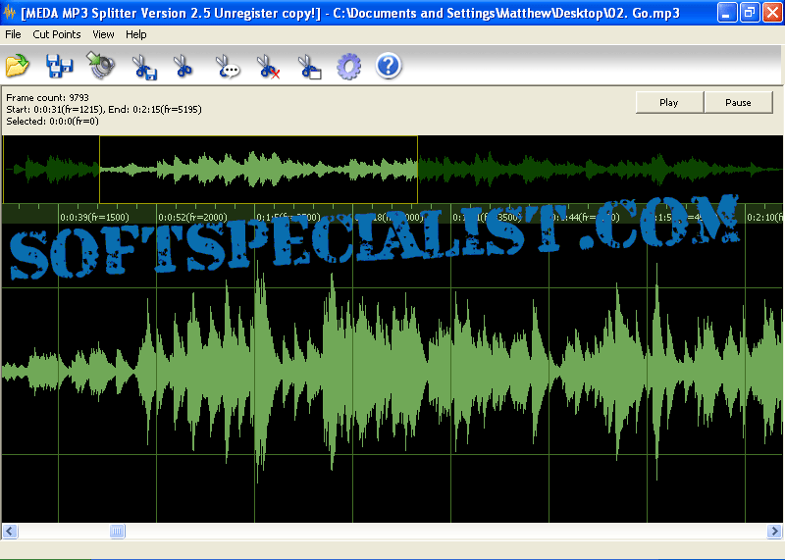Open the View menu
785x560 pixels.
pos(103,34)
